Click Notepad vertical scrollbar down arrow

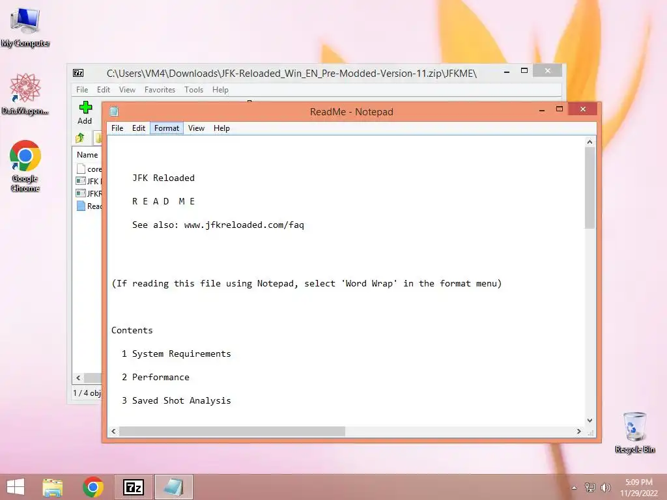click(x=589, y=421)
